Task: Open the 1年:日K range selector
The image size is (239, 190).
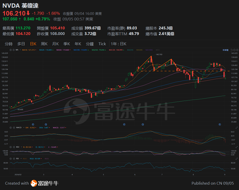Action: 118,44
